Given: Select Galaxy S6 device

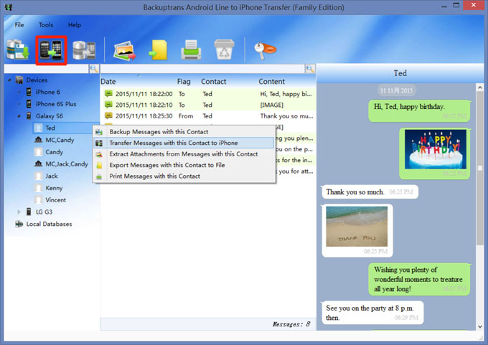Looking at the screenshot, I should pos(50,116).
